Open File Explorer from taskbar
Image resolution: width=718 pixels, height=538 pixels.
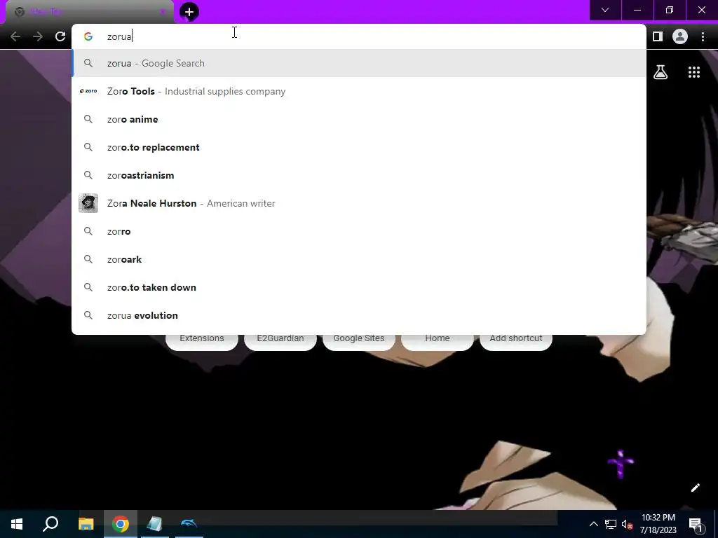(x=86, y=524)
